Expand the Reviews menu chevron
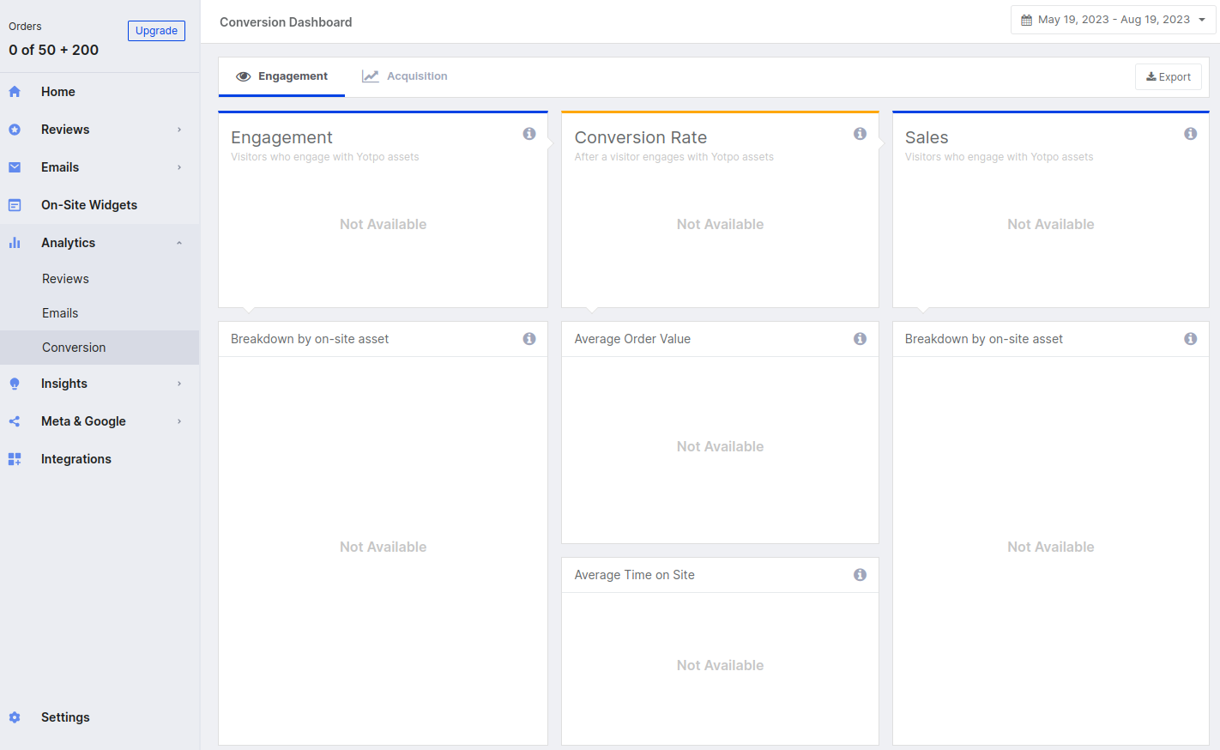 click(179, 130)
